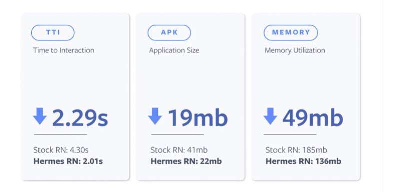This screenshot has height=192, width=398.
Task: Click the down arrow beside 49mb
Action: [x=270, y=116]
